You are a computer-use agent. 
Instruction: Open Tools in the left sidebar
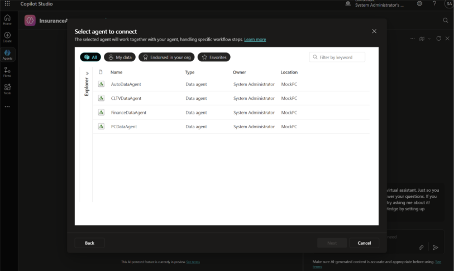click(7, 89)
